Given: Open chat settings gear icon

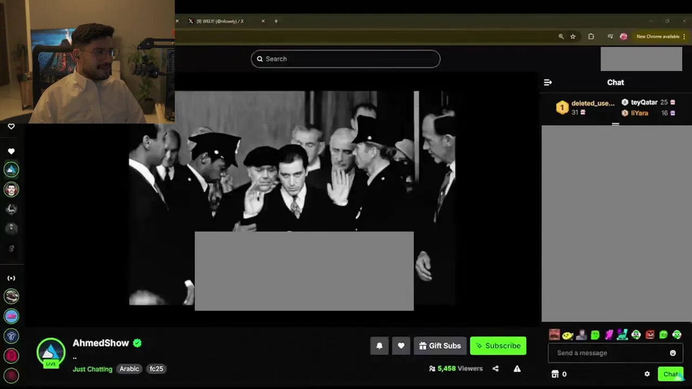Looking at the screenshot, I should 647,374.
